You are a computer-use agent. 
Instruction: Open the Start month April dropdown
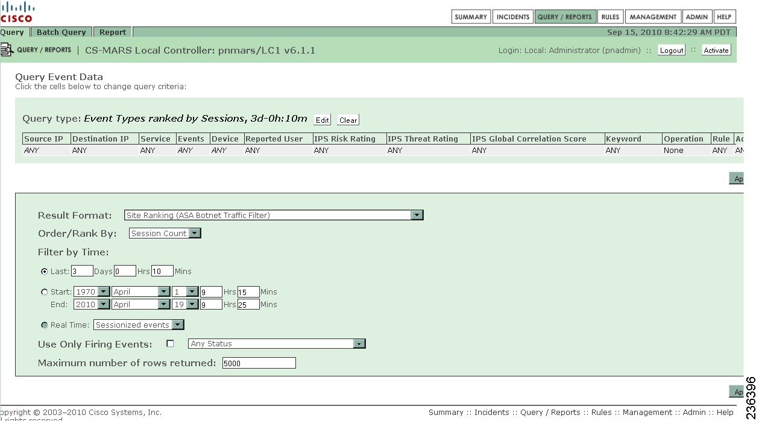pyautogui.click(x=141, y=292)
